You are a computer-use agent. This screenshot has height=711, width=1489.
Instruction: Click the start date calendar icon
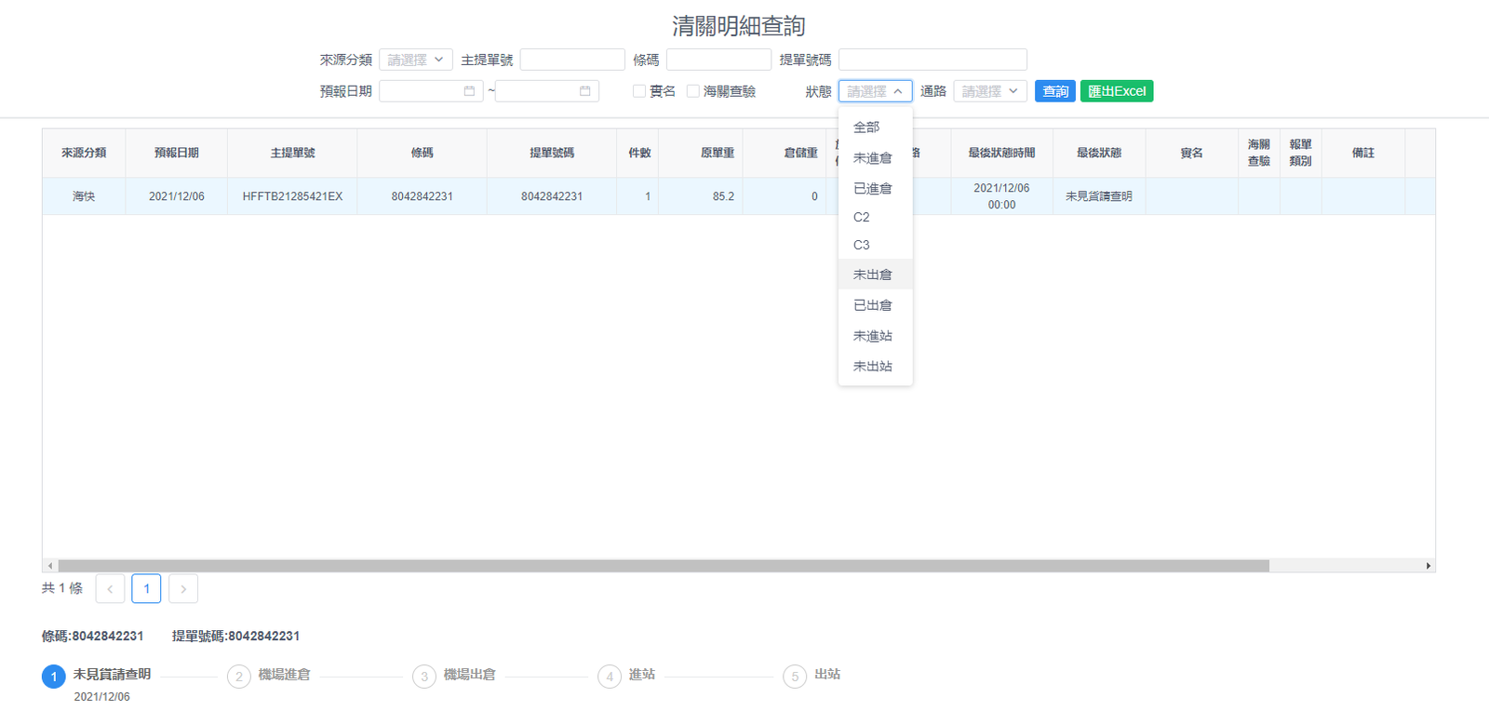click(469, 91)
